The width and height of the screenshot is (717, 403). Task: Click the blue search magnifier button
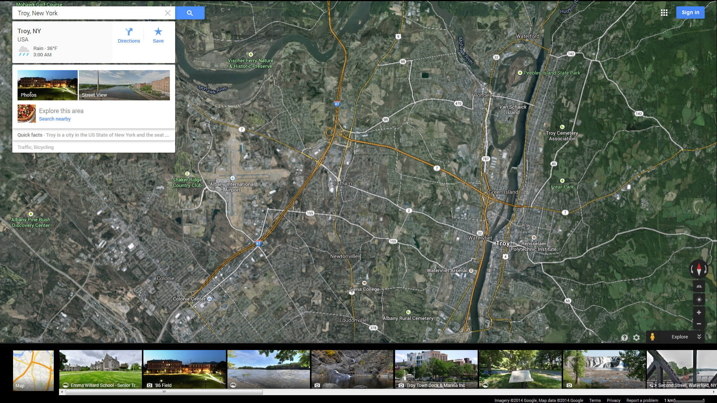click(190, 13)
